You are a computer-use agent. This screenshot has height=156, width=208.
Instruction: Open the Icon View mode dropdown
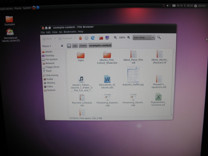pyautogui.click(x=144, y=37)
